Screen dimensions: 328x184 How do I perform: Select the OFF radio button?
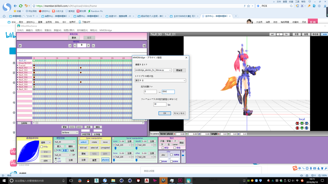(x=56, y=161)
